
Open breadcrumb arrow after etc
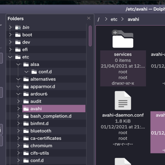[123, 19]
